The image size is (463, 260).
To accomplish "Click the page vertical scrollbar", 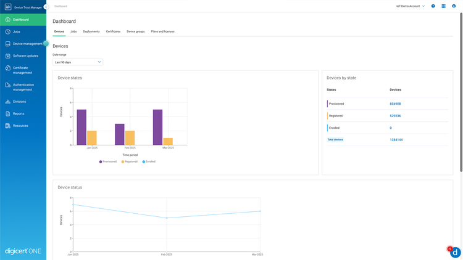I will point(461,92).
